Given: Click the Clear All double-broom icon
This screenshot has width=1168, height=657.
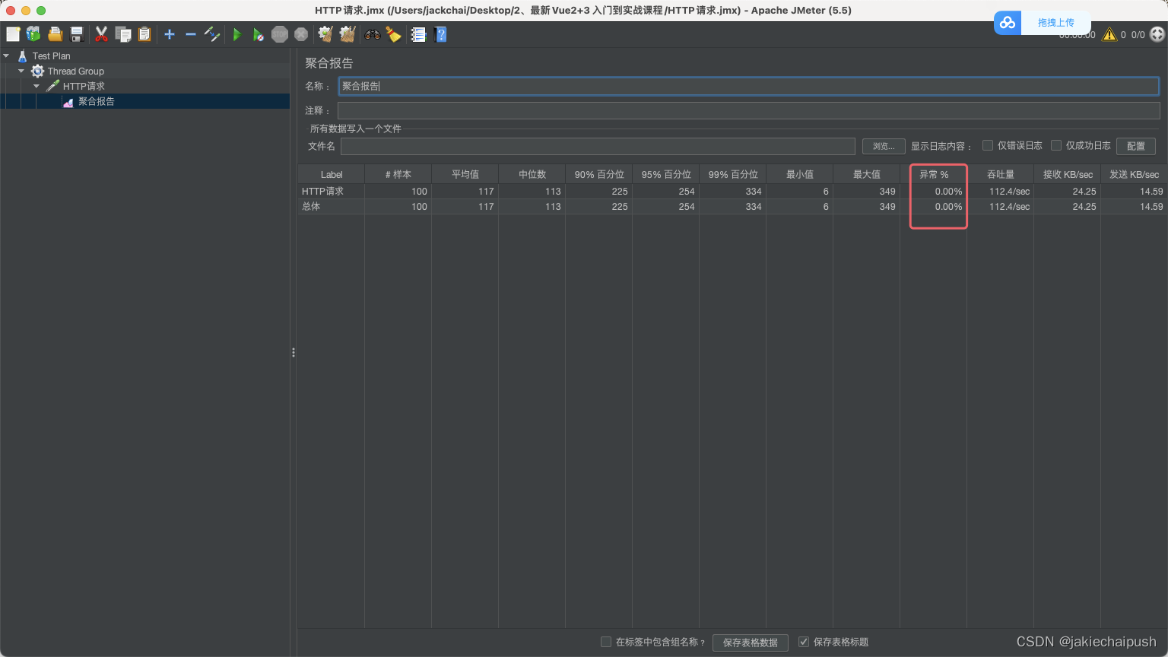Looking at the screenshot, I should click(348, 34).
